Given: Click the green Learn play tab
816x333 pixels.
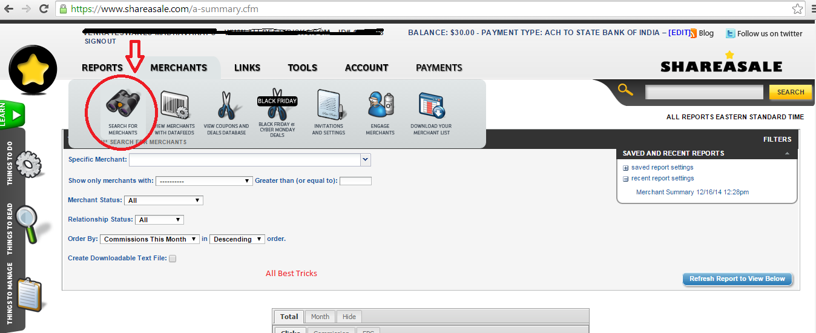Looking at the screenshot, I should (x=12, y=114).
